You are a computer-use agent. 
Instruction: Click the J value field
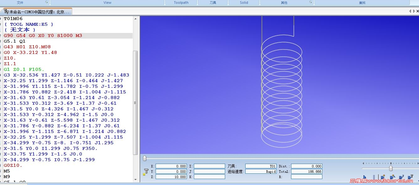[209, 172]
